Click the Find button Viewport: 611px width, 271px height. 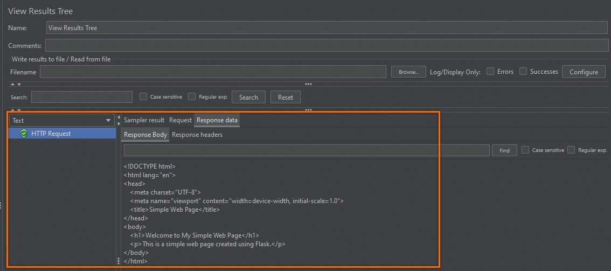click(x=504, y=151)
